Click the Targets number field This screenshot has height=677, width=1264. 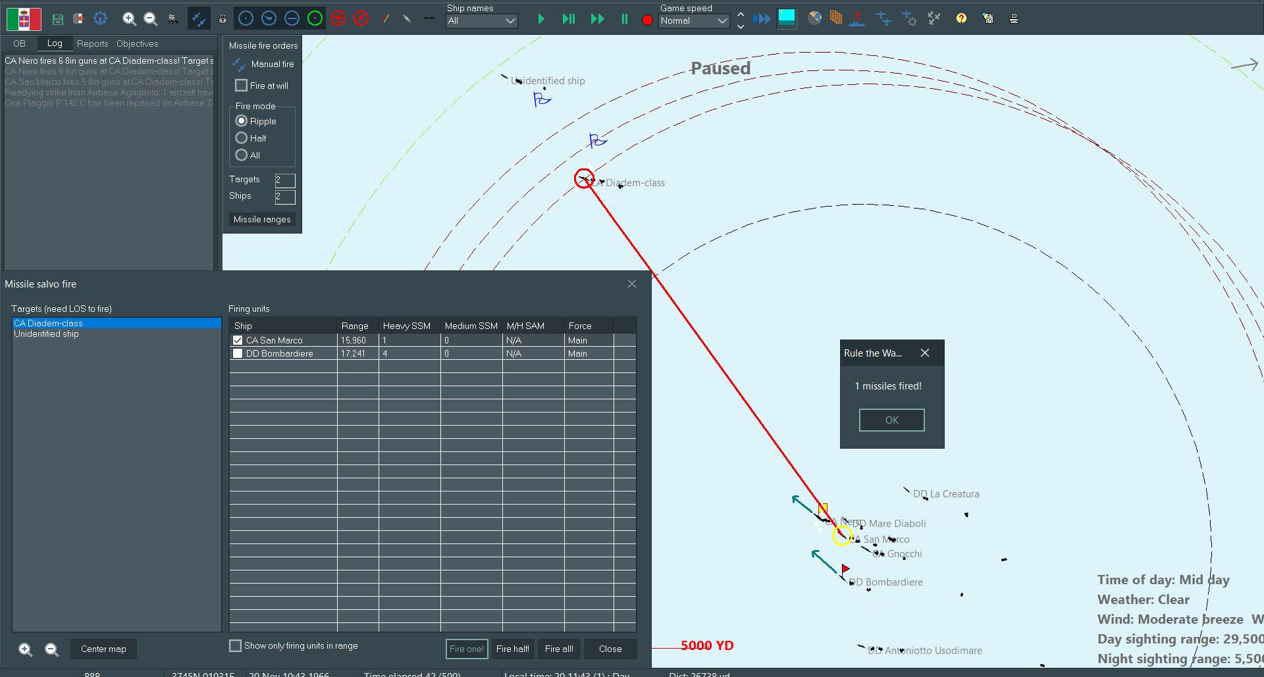284,180
